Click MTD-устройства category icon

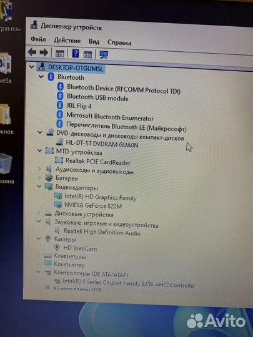click(x=49, y=150)
